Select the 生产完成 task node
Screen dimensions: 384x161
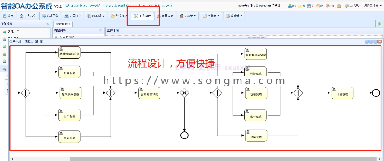256,116
